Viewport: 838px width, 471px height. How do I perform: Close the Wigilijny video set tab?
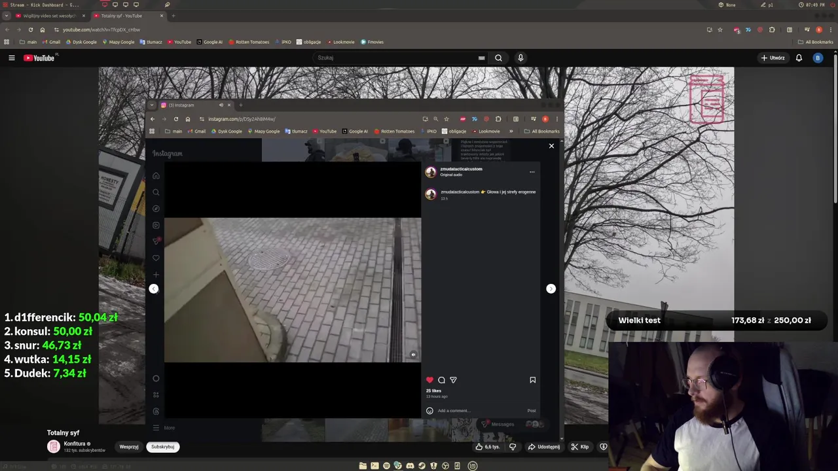(x=83, y=16)
